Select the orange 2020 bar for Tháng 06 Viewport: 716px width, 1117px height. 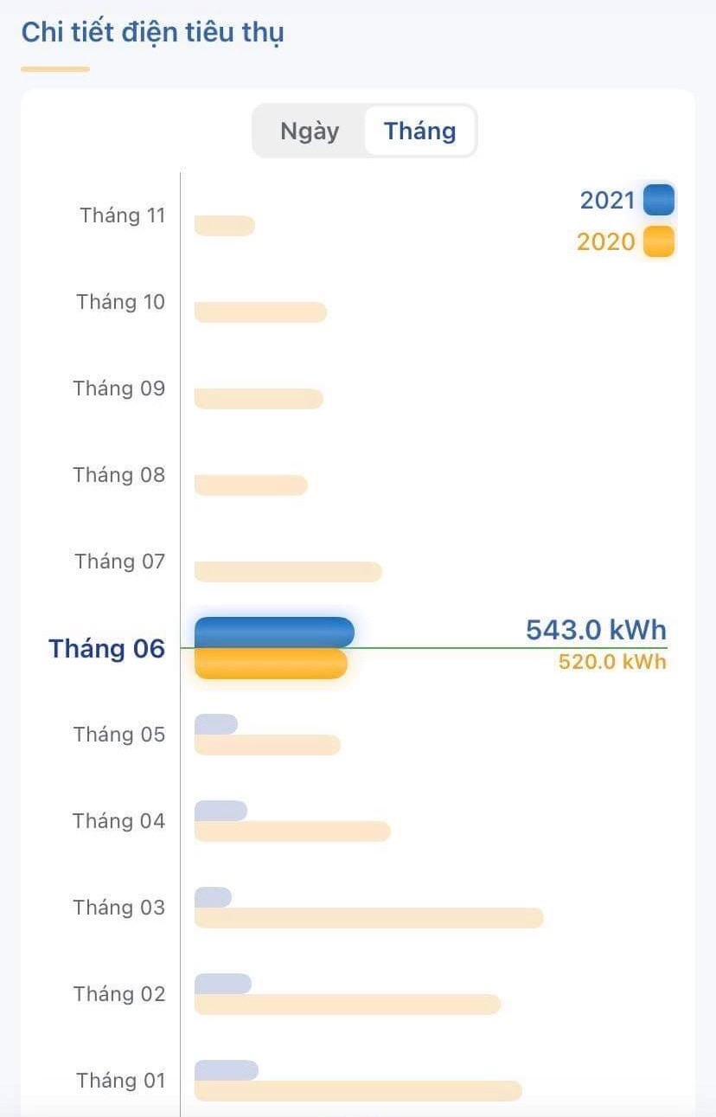click(271, 664)
